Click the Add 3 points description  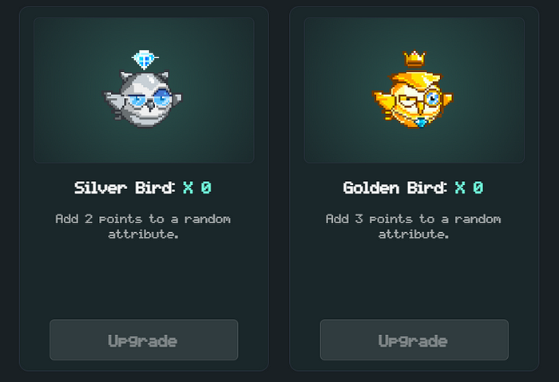[413, 226]
